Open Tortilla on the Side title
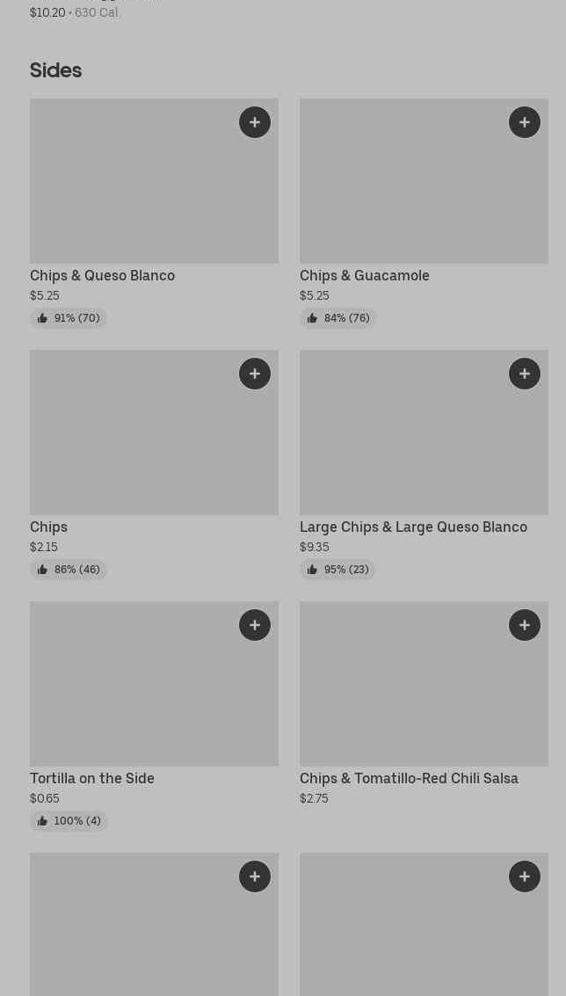Screen dimensions: 566x996 91,779
